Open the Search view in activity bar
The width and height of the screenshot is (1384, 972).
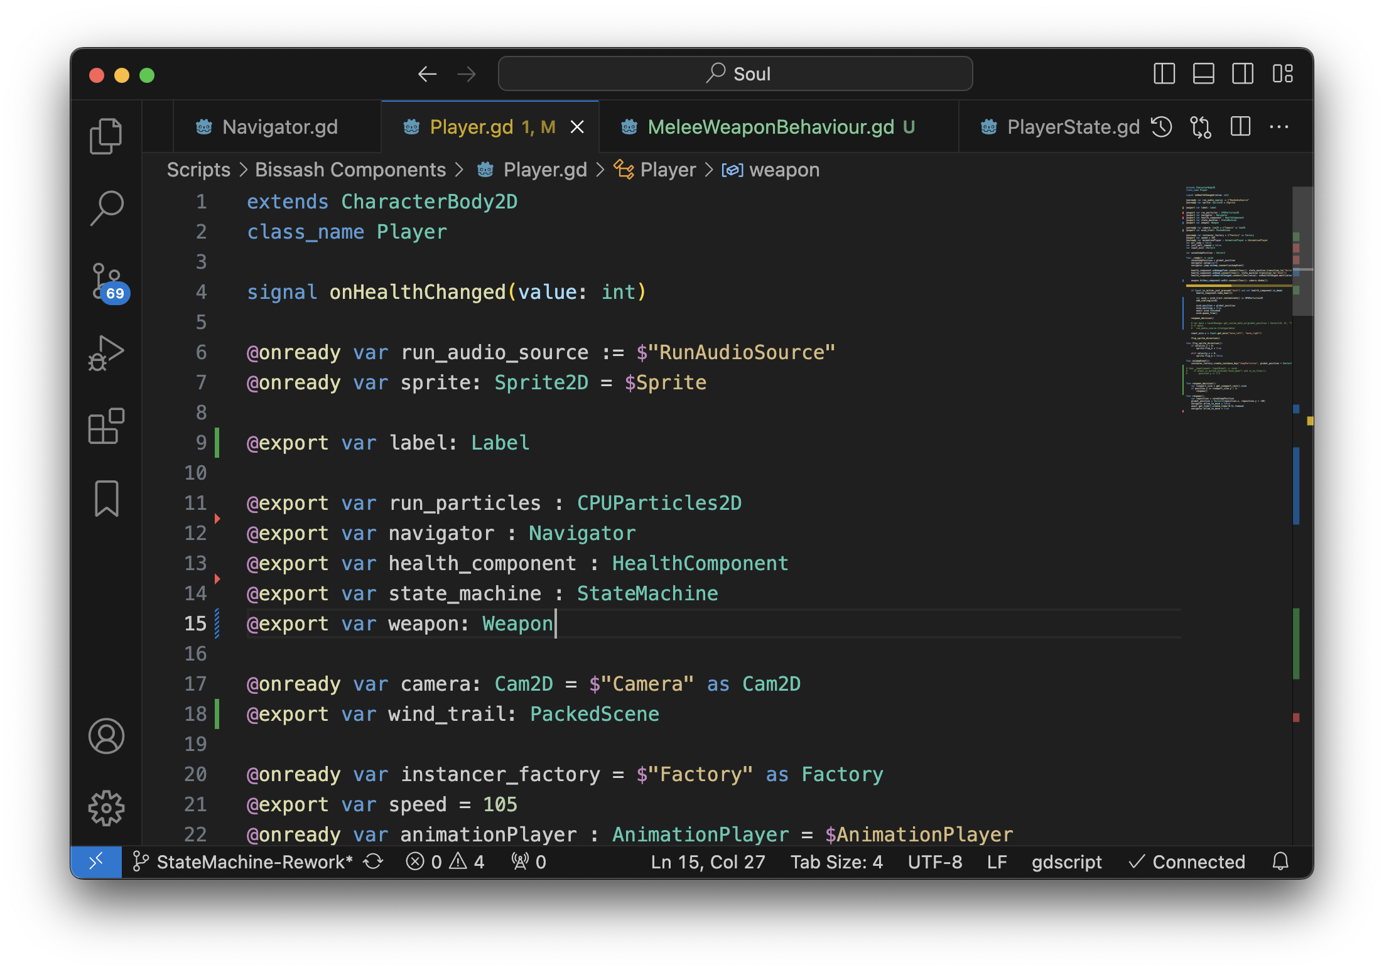pos(105,207)
